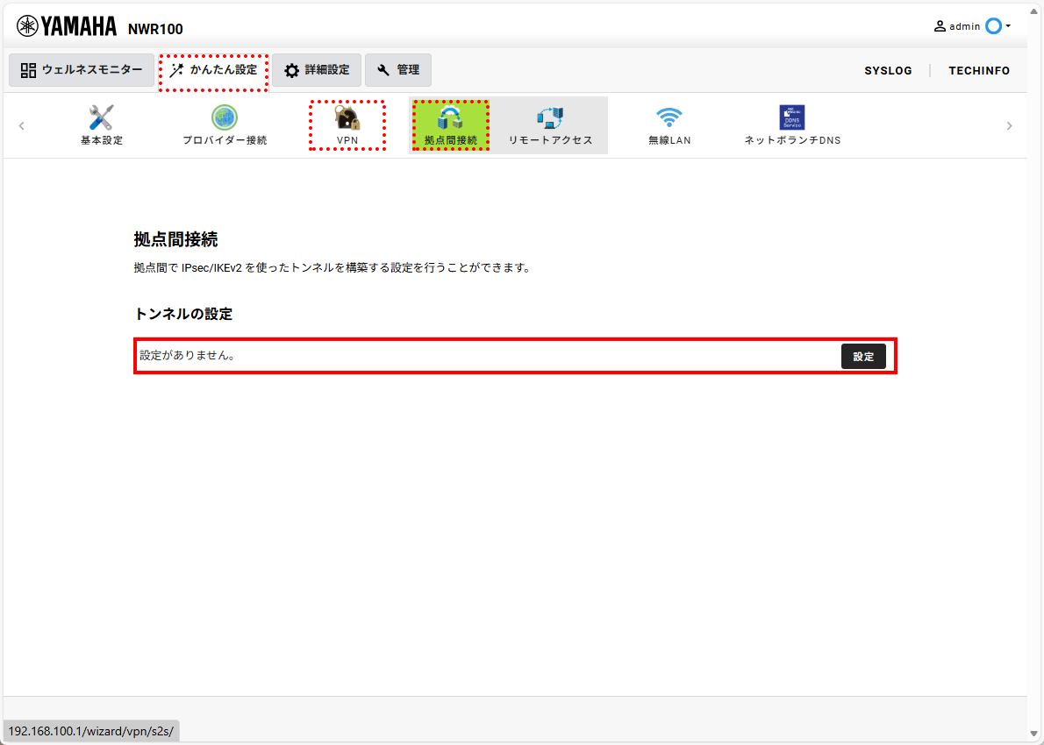Click the NWR100 model name
The image size is (1044, 745).
coord(155,29)
